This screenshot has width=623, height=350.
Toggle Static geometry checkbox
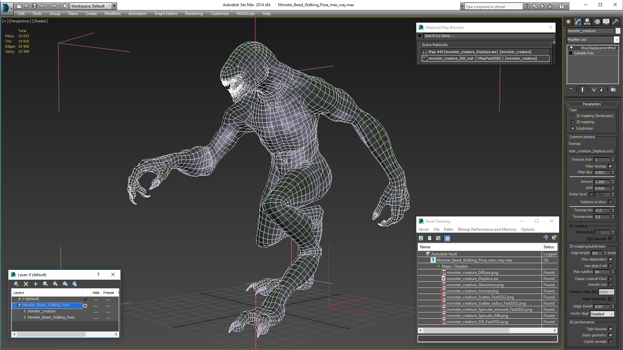pyautogui.click(x=610, y=335)
